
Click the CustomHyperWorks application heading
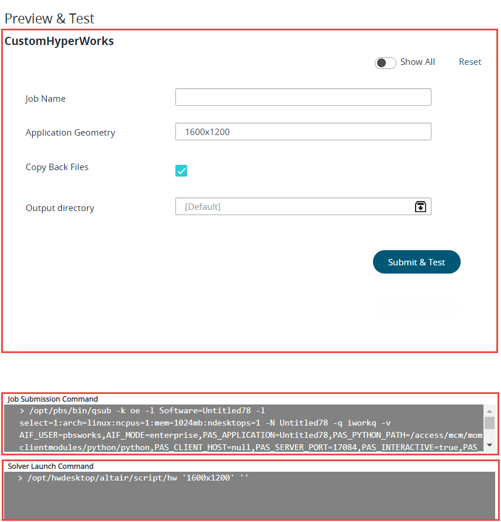tap(59, 42)
